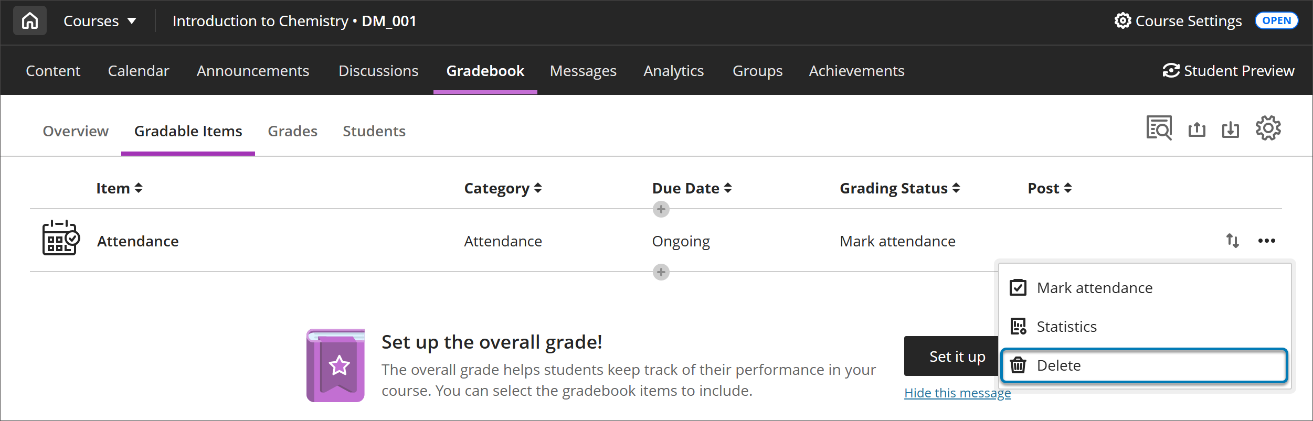Click the three-dot menu for Attendance

[1266, 241]
